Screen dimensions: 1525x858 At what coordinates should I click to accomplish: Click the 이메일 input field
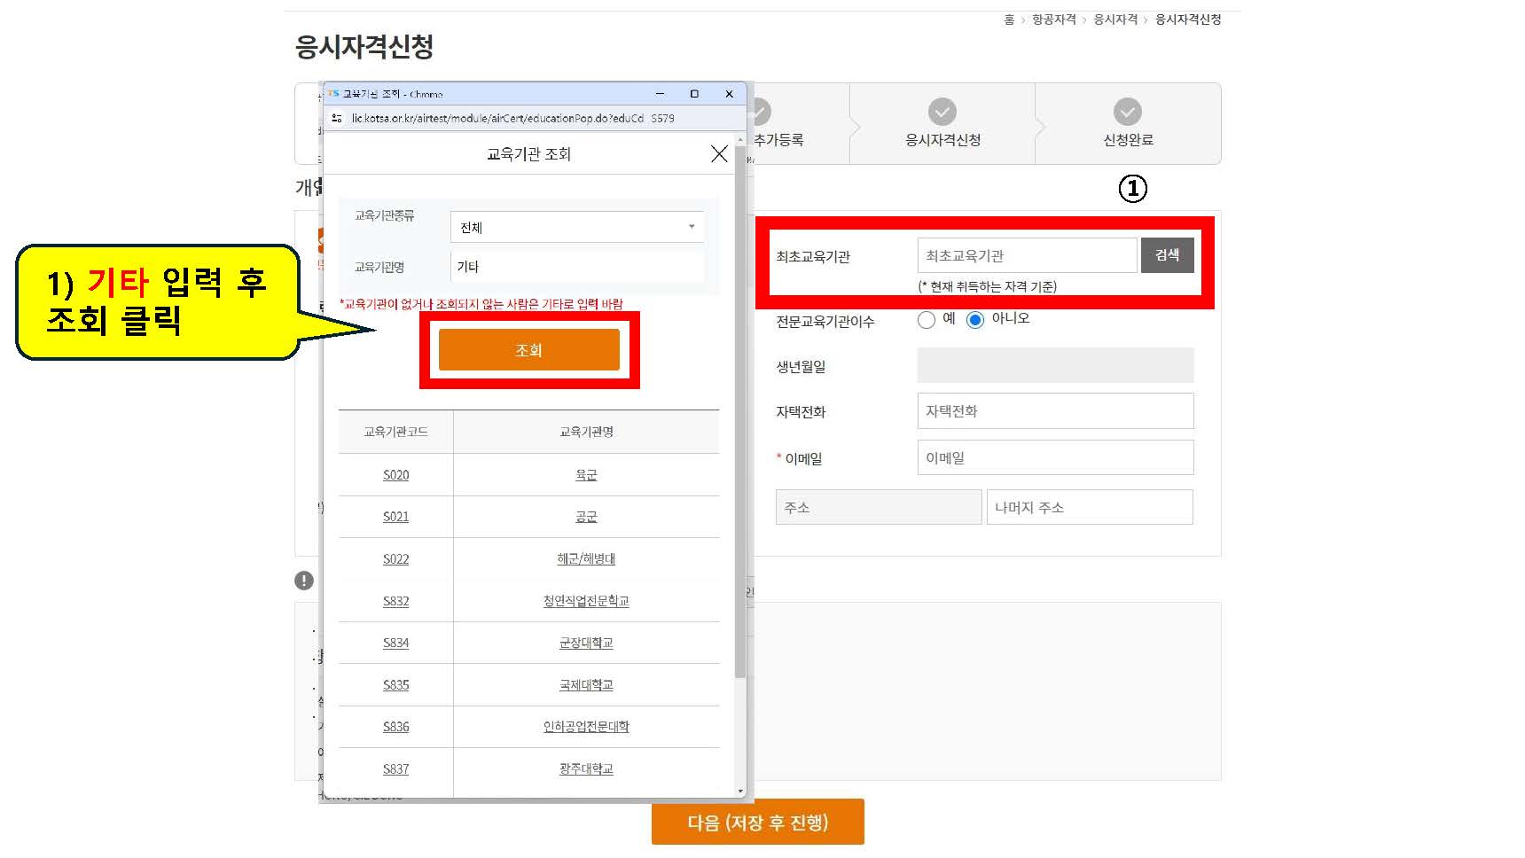[1055, 457]
